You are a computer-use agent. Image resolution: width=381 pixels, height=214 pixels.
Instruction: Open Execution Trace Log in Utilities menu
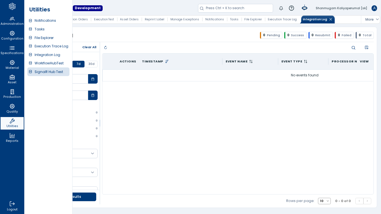point(48,46)
